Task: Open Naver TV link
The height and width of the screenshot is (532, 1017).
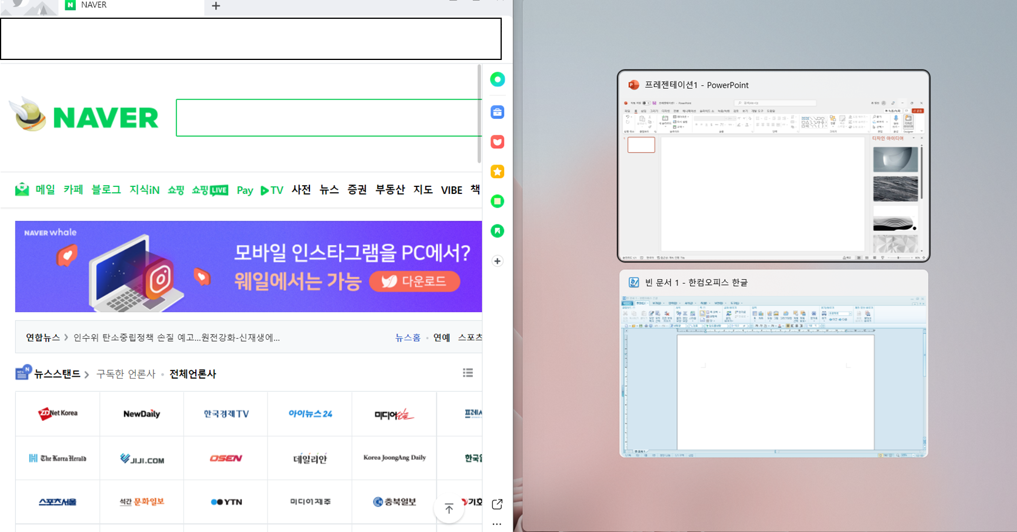Action: (272, 190)
